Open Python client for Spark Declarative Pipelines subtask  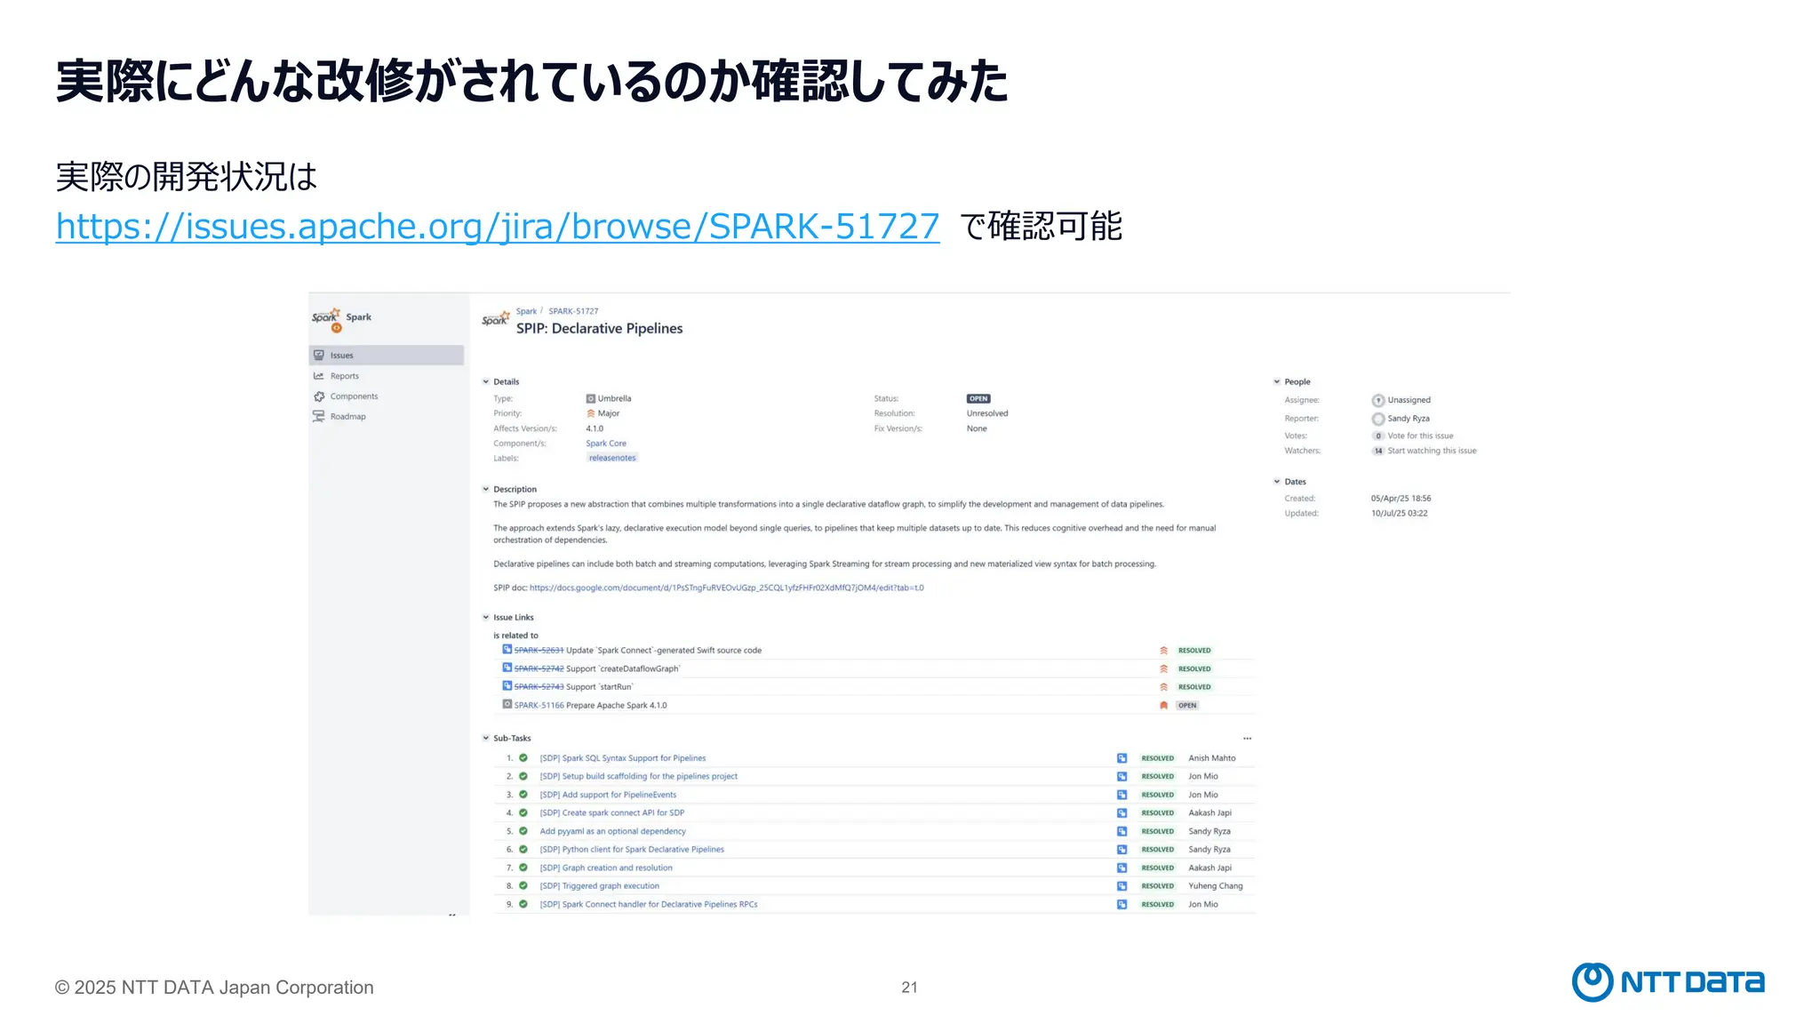coord(632,849)
